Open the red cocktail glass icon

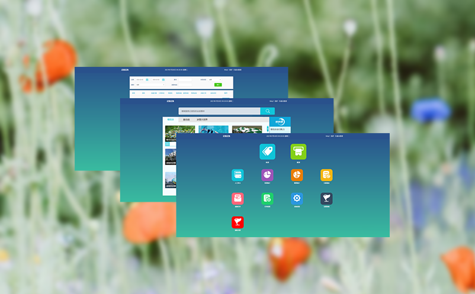tap(237, 222)
